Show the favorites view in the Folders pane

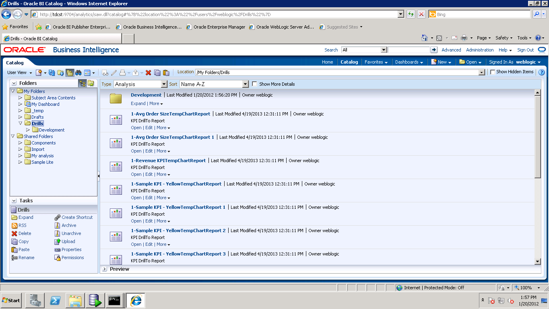pos(91,83)
